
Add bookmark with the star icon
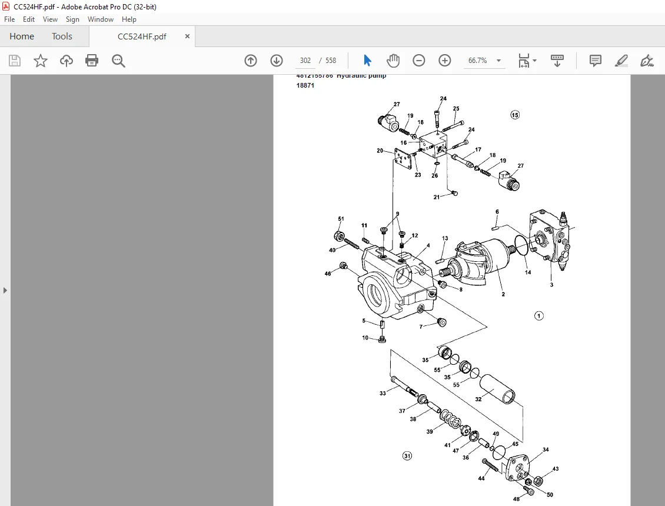tap(40, 61)
